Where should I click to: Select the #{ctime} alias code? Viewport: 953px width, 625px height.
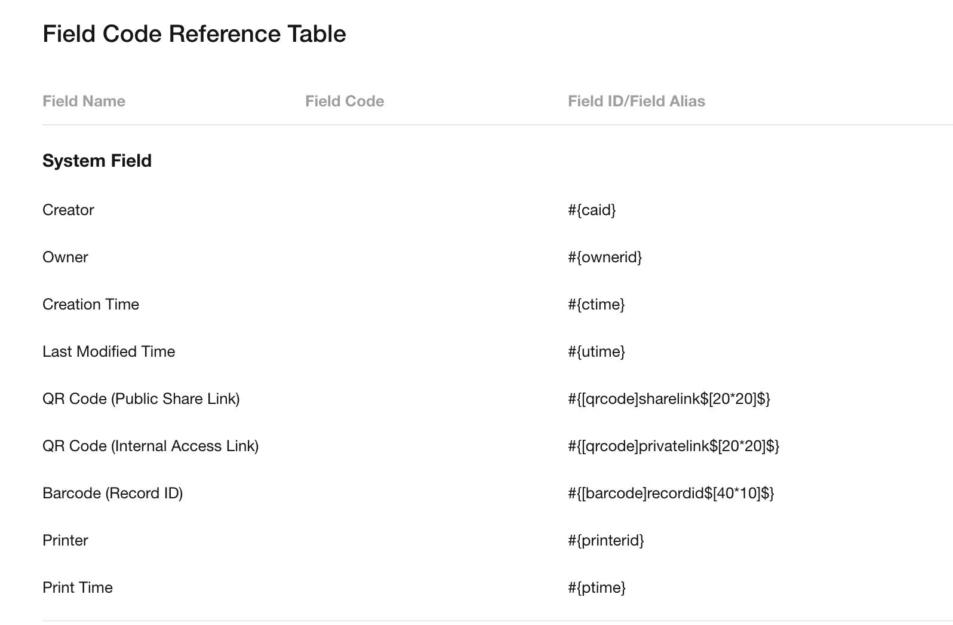[x=596, y=304]
